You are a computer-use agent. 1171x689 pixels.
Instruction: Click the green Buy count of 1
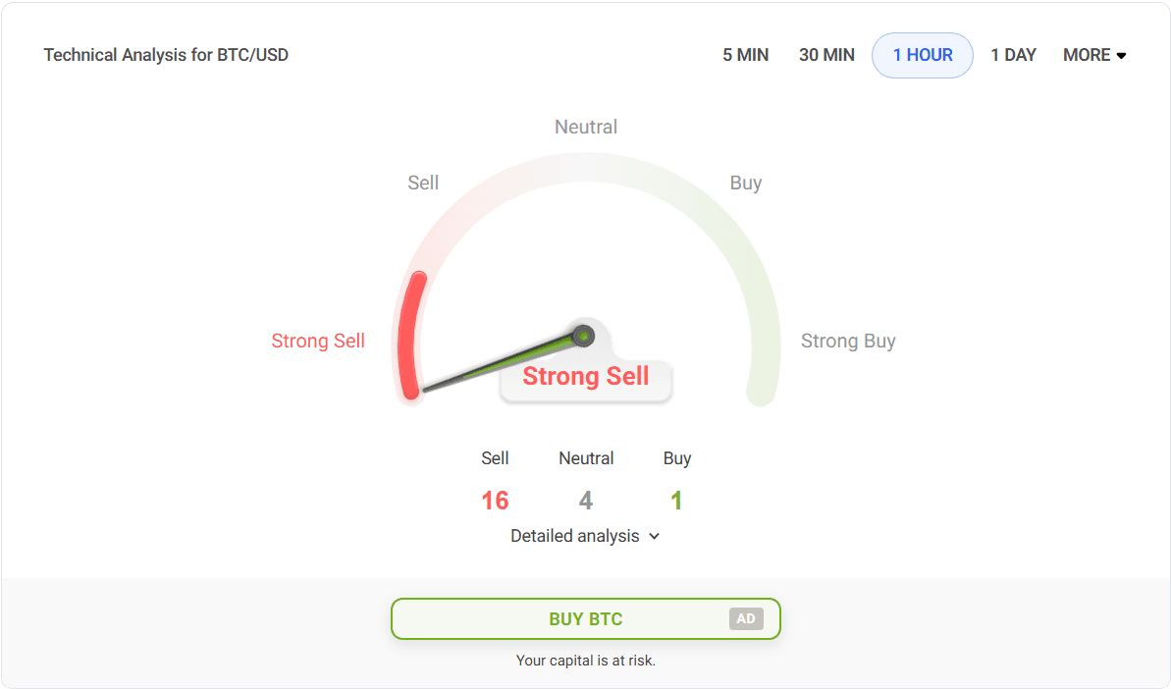click(x=676, y=501)
